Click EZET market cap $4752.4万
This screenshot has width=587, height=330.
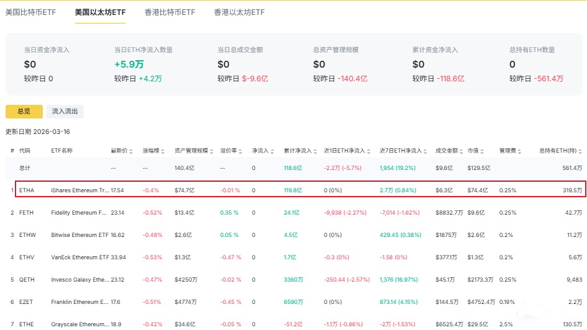[481, 302]
